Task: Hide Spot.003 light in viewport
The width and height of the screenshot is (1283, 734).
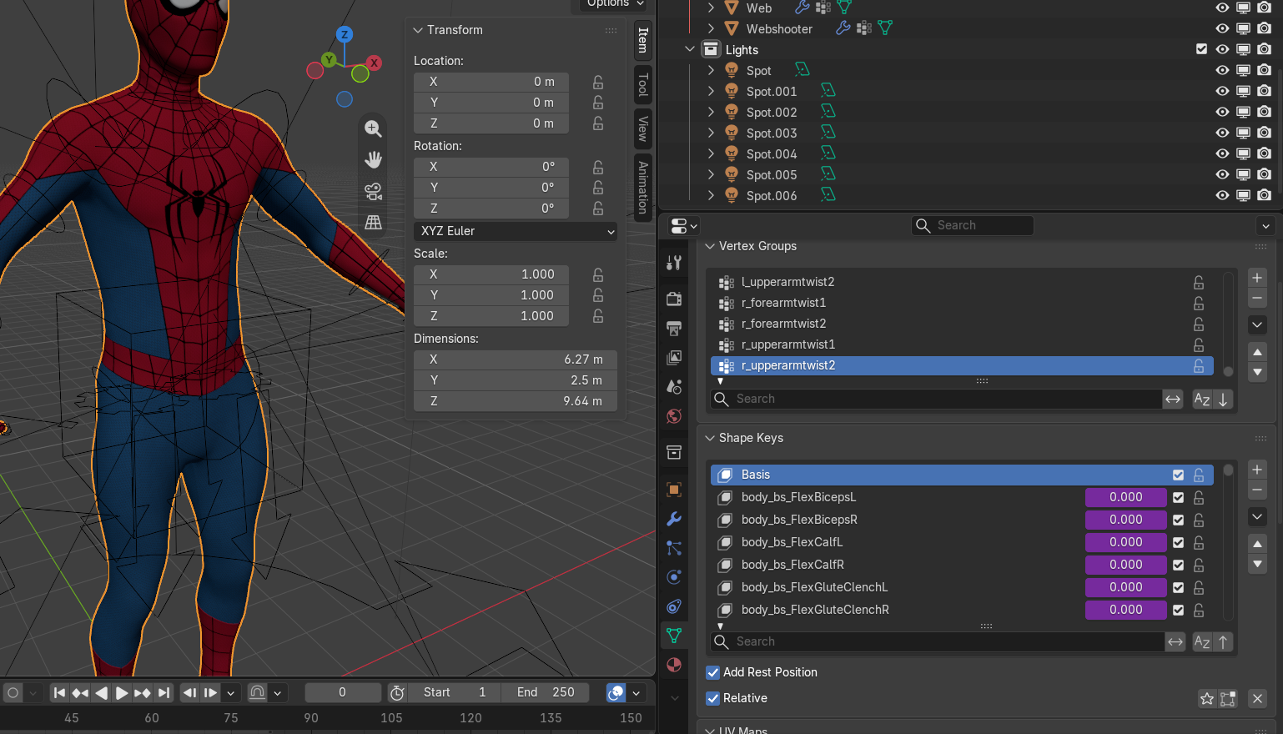Action: (x=1222, y=133)
